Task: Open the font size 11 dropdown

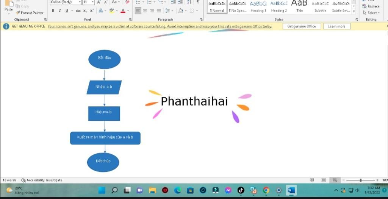Action: (x=93, y=2)
